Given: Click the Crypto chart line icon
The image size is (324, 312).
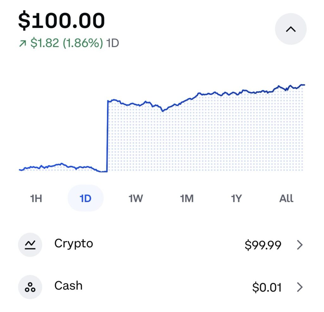Looking at the screenshot, I should click(30, 244).
